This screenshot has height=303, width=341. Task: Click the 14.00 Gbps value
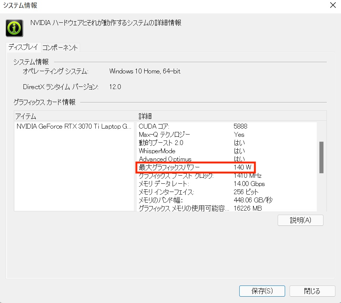pos(249,184)
